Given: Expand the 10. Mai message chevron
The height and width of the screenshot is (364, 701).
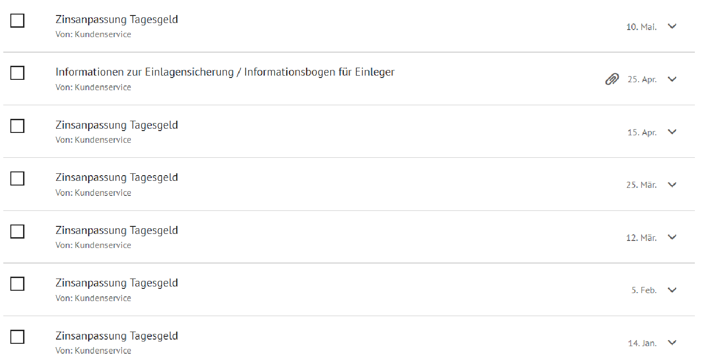Looking at the screenshot, I should pyautogui.click(x=672, y=26).
